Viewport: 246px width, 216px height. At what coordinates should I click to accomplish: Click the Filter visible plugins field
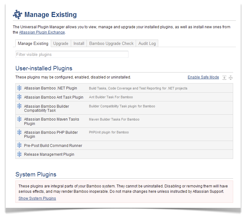pos(72,54)
